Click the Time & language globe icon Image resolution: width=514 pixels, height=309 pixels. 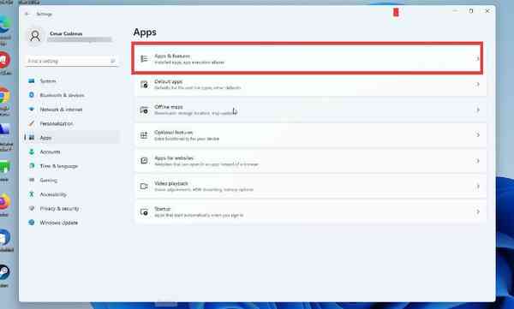tap(32, 166)
